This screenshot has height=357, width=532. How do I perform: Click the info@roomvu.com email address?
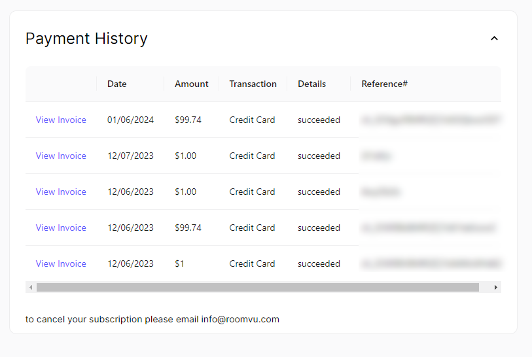click(240, 319)
